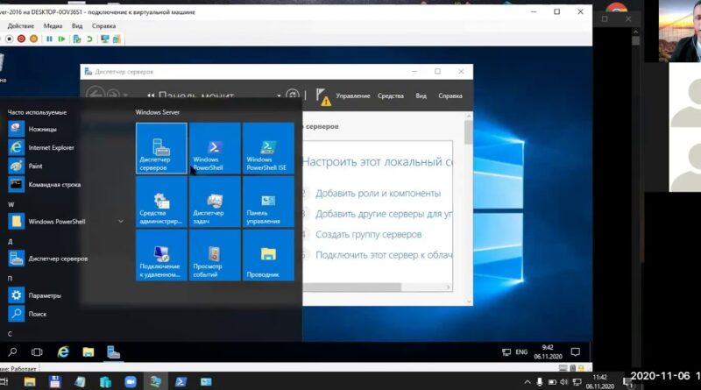Open File Explorer on guest taskbar
The image size is (701, 390).
click(x=89, y=352)
